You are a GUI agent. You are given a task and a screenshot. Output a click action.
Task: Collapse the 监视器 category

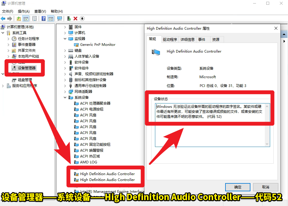point(65,39)
